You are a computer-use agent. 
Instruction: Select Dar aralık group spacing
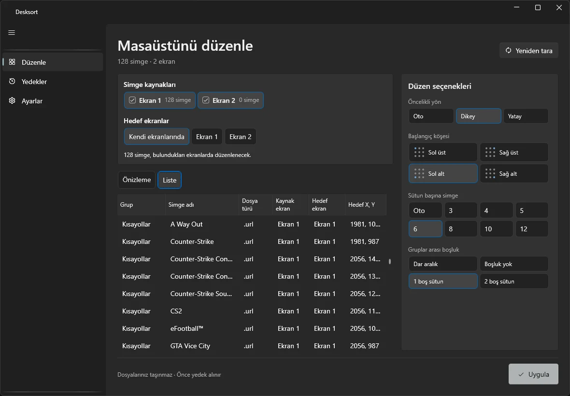(443, 264)
